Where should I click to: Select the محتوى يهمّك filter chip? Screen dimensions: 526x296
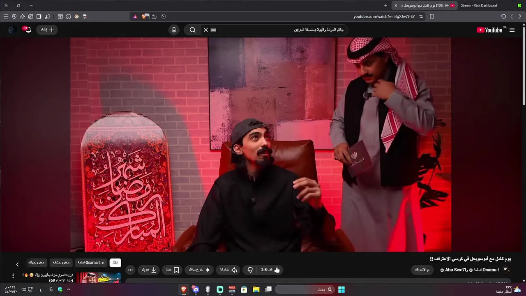click(x=37, y=262)
